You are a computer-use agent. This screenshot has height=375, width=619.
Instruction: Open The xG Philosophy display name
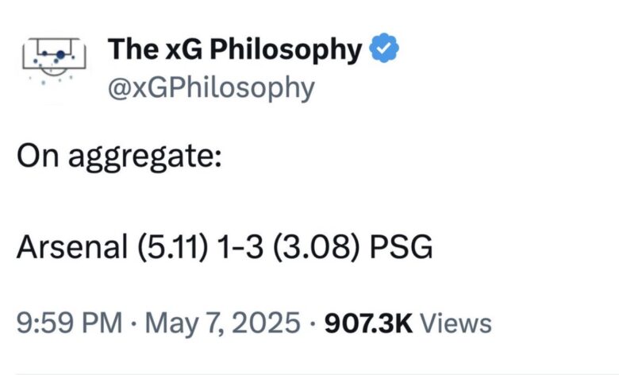(235, 50)
